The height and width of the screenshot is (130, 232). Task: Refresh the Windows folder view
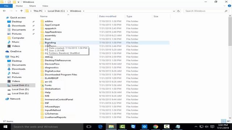click(178, 11)
